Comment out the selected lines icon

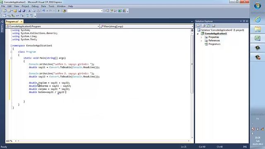coord(27,16)
